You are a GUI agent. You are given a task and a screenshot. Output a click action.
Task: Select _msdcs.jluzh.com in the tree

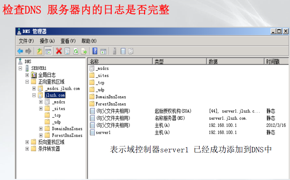(62, 88)
